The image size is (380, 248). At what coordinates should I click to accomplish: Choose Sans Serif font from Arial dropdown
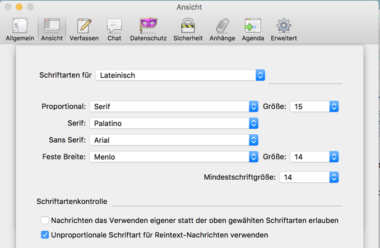[x=174, y=140]
